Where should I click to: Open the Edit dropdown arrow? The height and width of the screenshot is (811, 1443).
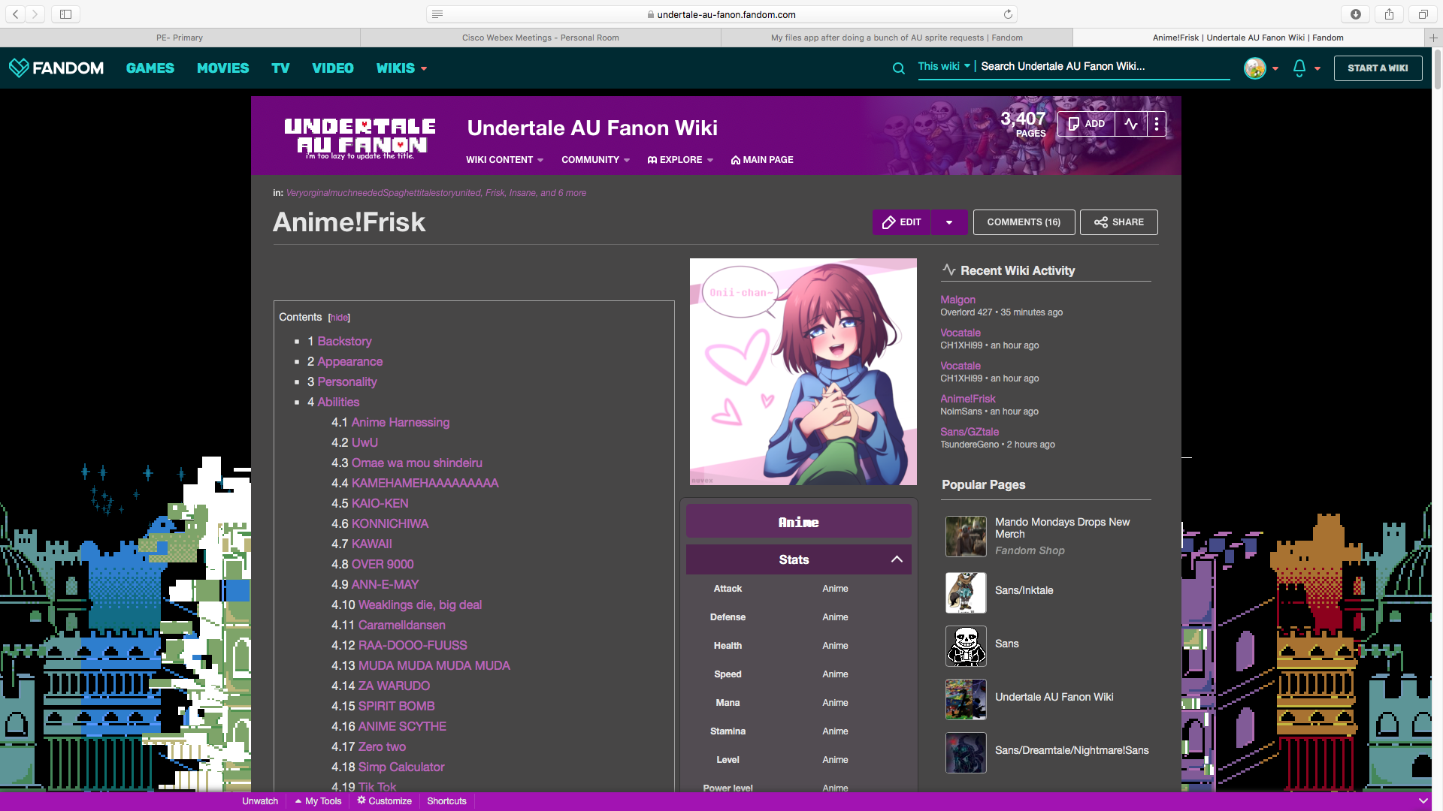coord(949,222)
